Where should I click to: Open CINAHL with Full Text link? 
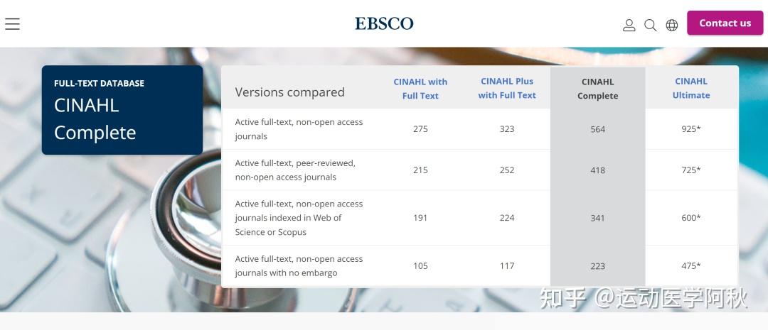point(420,89)
